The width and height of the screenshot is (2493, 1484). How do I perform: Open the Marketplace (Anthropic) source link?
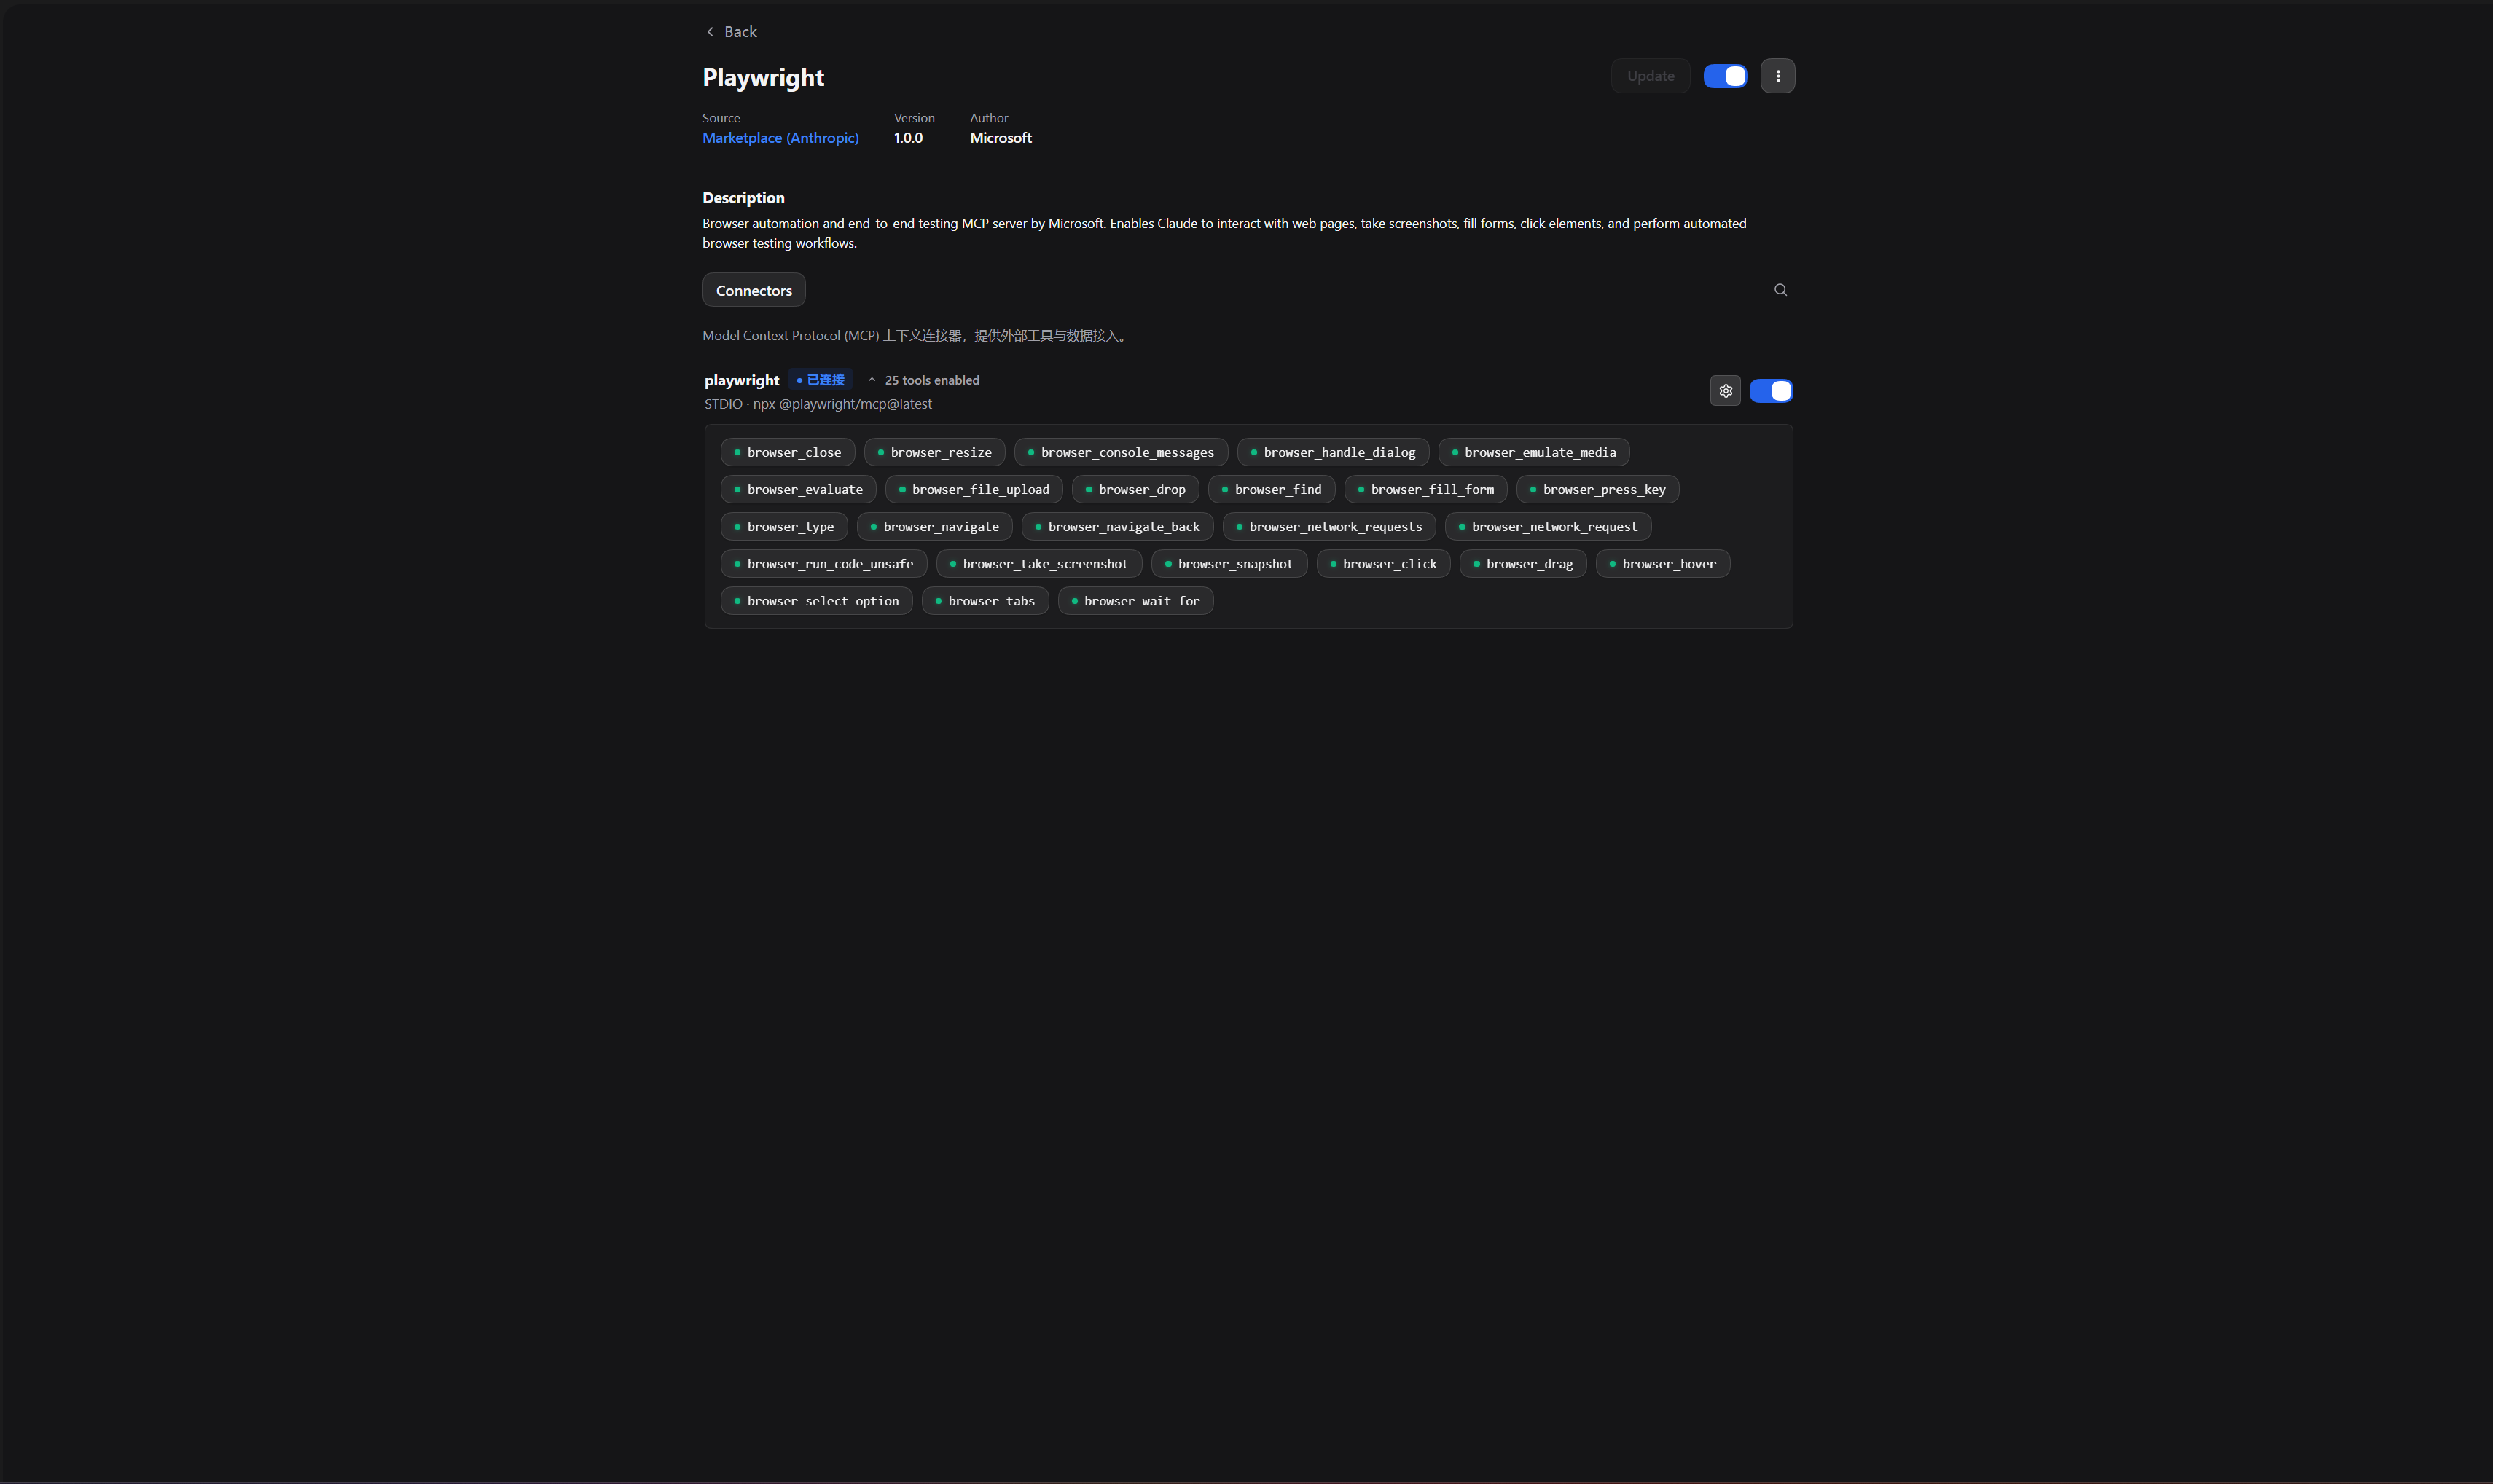coord(780,138)
